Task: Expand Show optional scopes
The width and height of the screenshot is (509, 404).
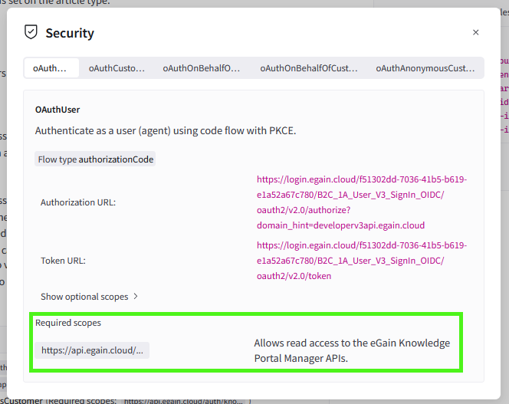Action: (89, 297)
